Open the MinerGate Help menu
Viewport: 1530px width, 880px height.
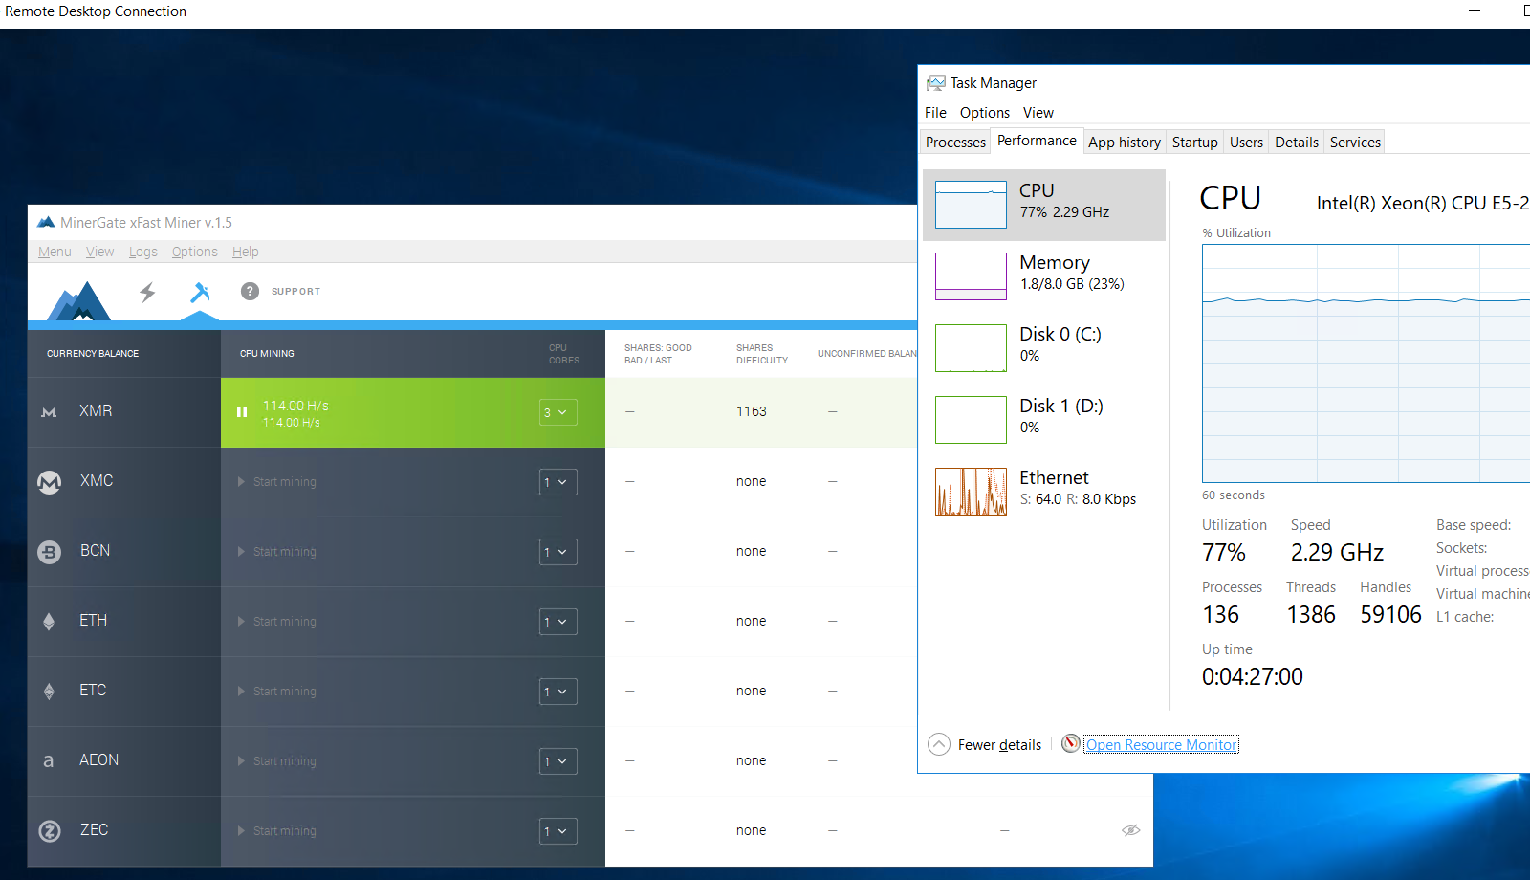point(246,252)
